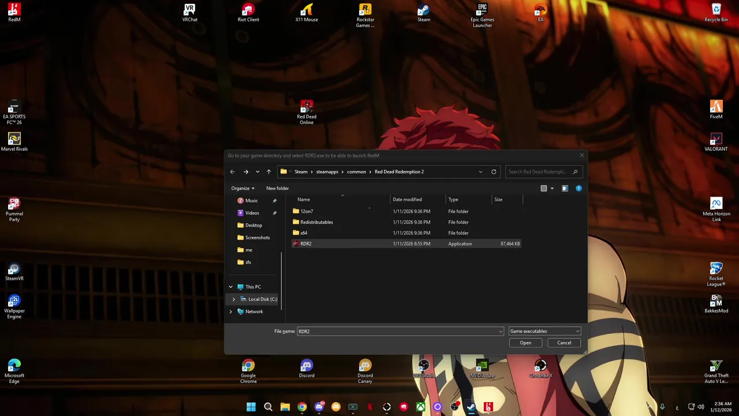Open File Explorer from the taskbar
The height and width of the screenshot is (416, 739).
(x=285, y=407)
